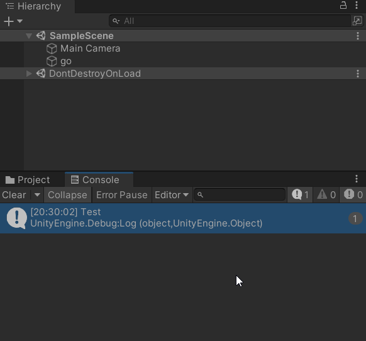This screenshot has height=341, width=366.
Task: Collapse the SampleScene foldout triangle
Action: coord(29,36)
